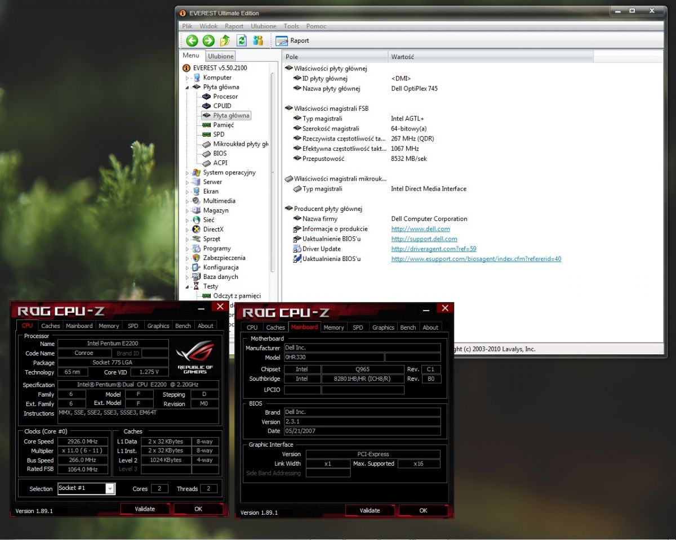676x540 pixels.
Task: Click the Dell OptiPlex 745 value
Action: point(414,88)
